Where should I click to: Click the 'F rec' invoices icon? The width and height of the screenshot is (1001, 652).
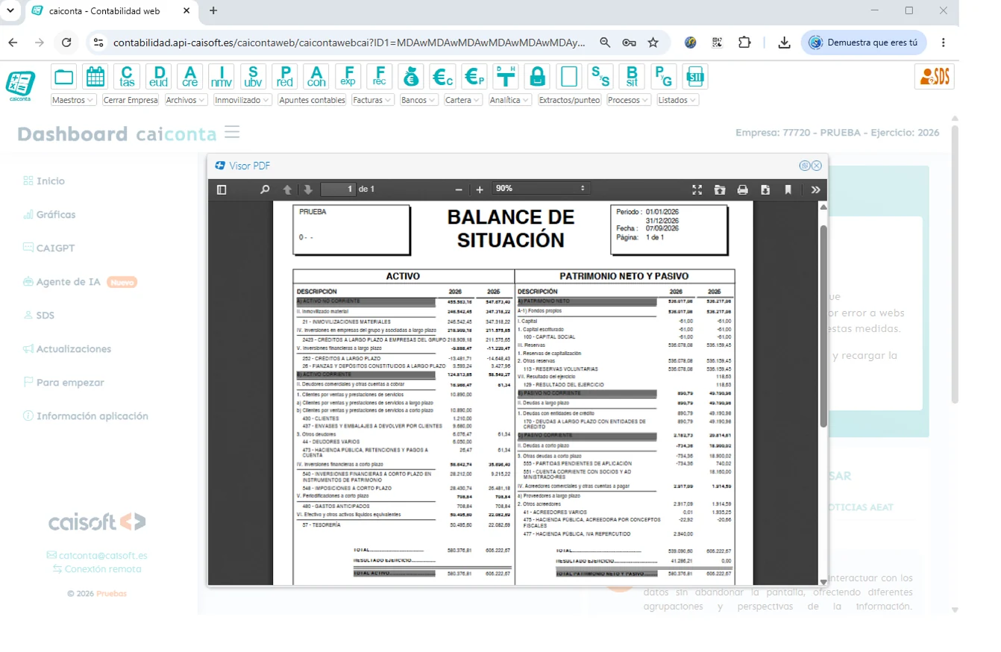tap(380, 76)
